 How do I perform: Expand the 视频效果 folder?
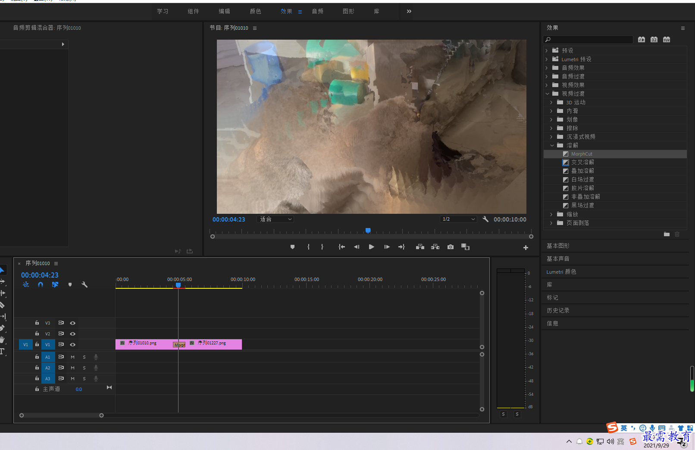[547, 85]
